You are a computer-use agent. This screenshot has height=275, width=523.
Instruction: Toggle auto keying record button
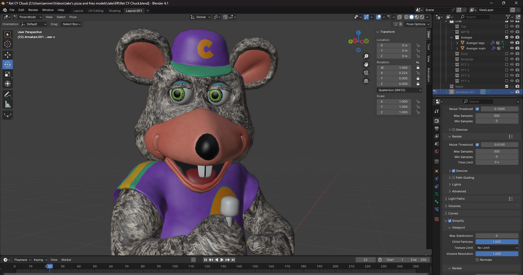click(x=194, y=260)
